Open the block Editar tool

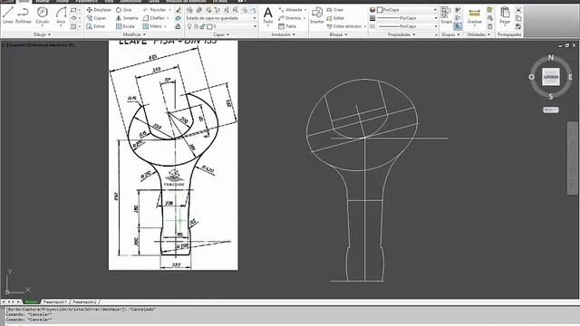point(335,18)
